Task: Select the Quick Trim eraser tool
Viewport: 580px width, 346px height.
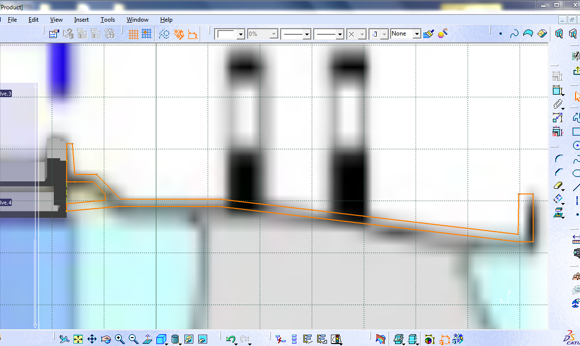Action: tap(558, 185)
